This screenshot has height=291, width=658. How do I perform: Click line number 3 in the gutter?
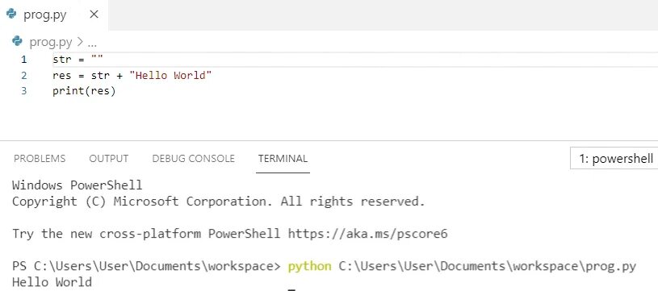(24, 91)
